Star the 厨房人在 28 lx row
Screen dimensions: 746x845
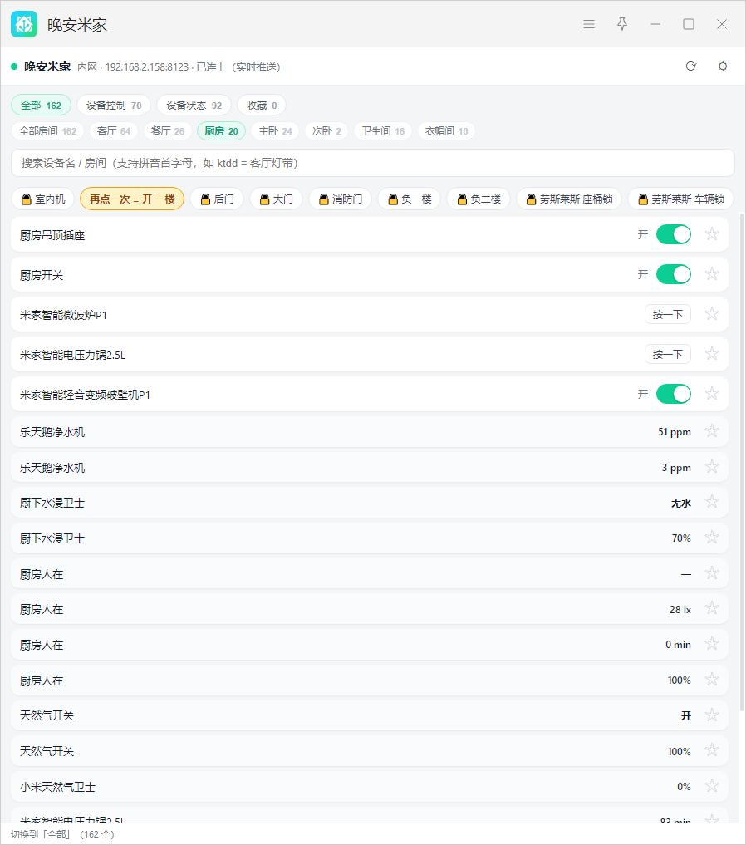(x=712, y=608)
